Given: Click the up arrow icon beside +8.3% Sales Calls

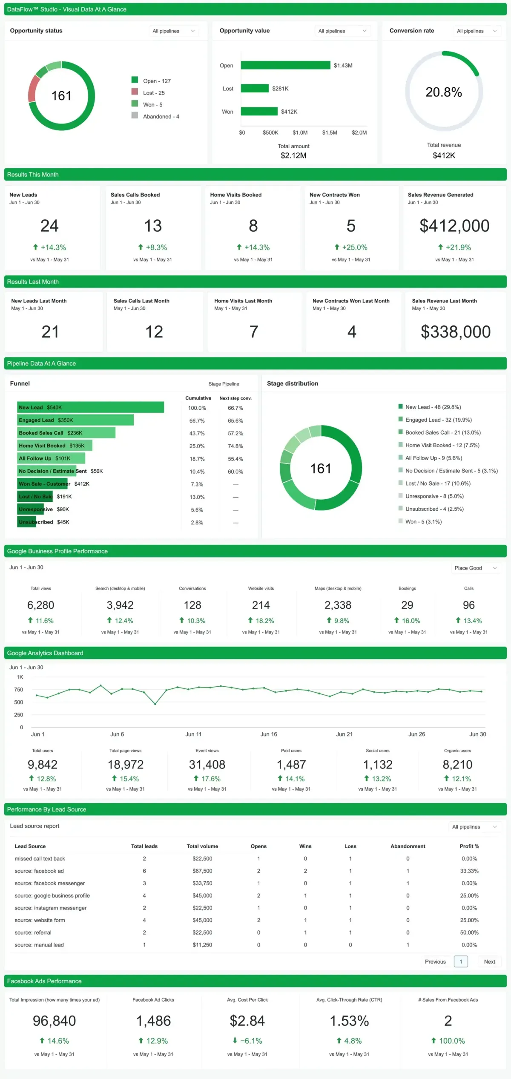Looking at the screenshot, I should (x=141, y=247).
